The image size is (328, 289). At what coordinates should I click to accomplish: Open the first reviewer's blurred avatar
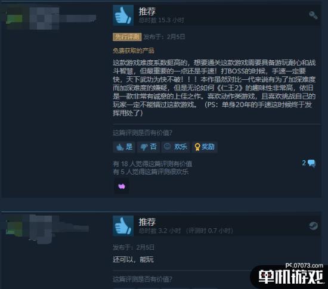click(15, 19)
